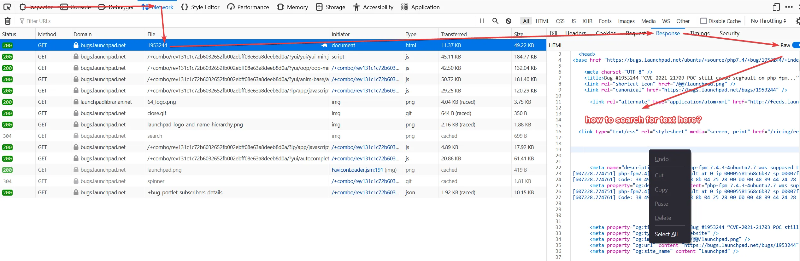Open initiator link in the 20.86 KB row

(365, 158)
